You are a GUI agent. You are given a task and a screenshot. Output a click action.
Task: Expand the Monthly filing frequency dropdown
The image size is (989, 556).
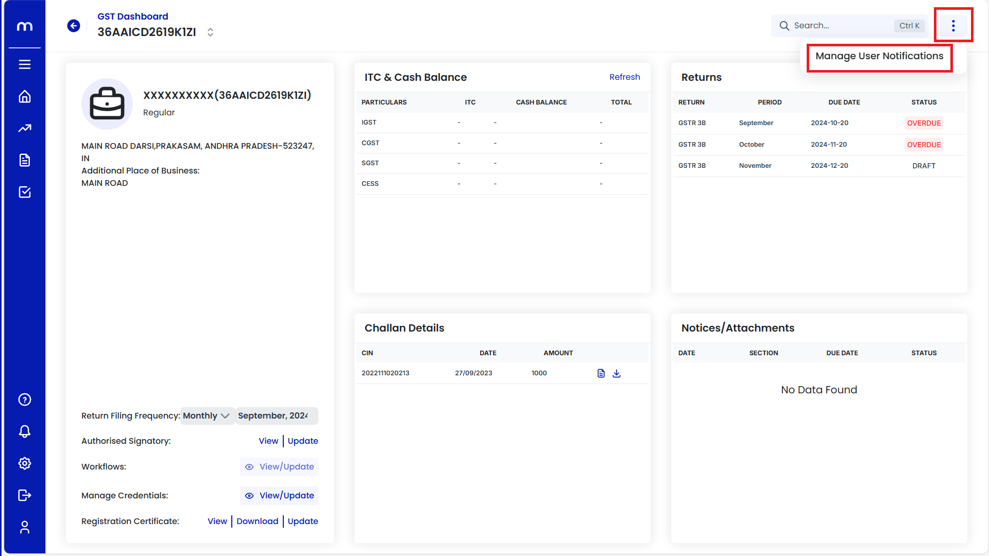(x=207, y=416)
